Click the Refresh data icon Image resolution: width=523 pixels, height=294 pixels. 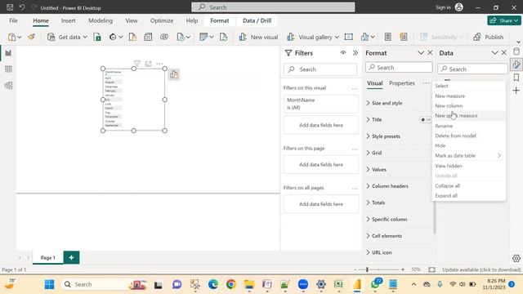pyautogui.click(x=223, y=37)
